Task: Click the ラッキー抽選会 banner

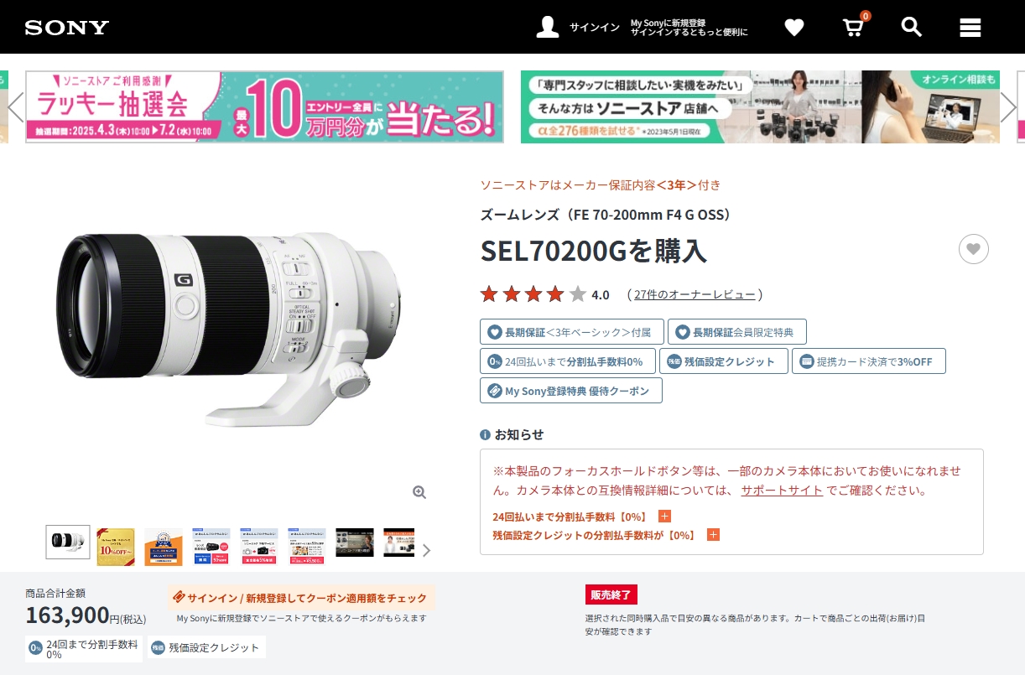Action: (264, 106)
